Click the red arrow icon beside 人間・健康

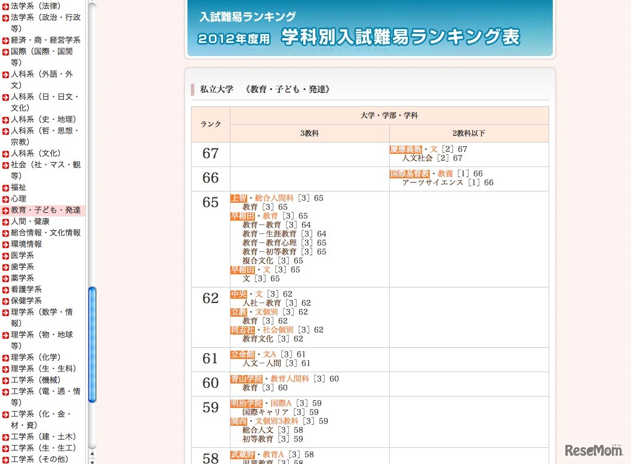tap(7, 221)
